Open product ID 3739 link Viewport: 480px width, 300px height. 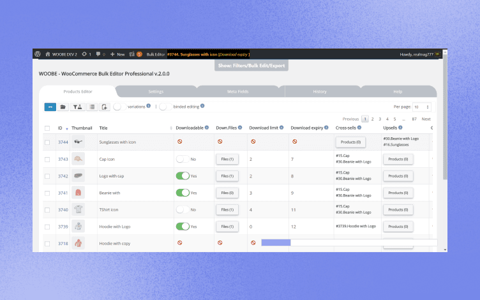[63, 227]
